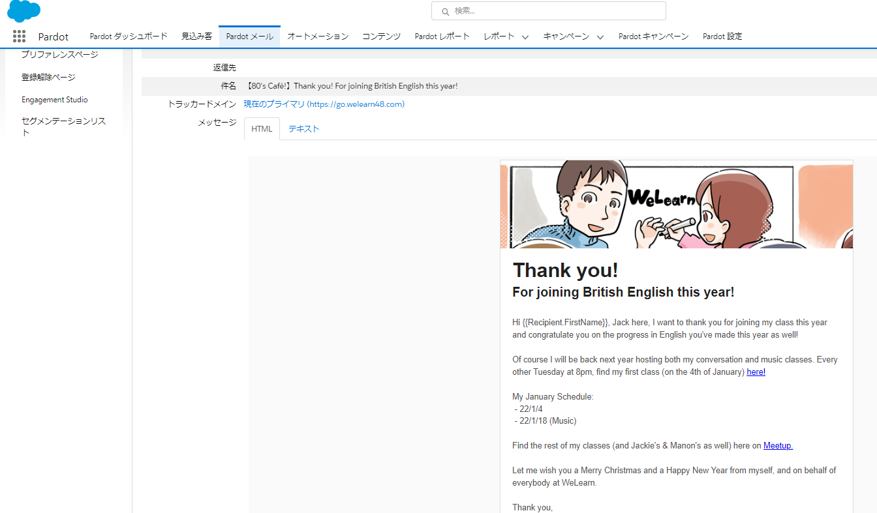Click the Salesforce cloud logo
The width and height of the screenshot is (877, 513).
[x=23, y=11]
